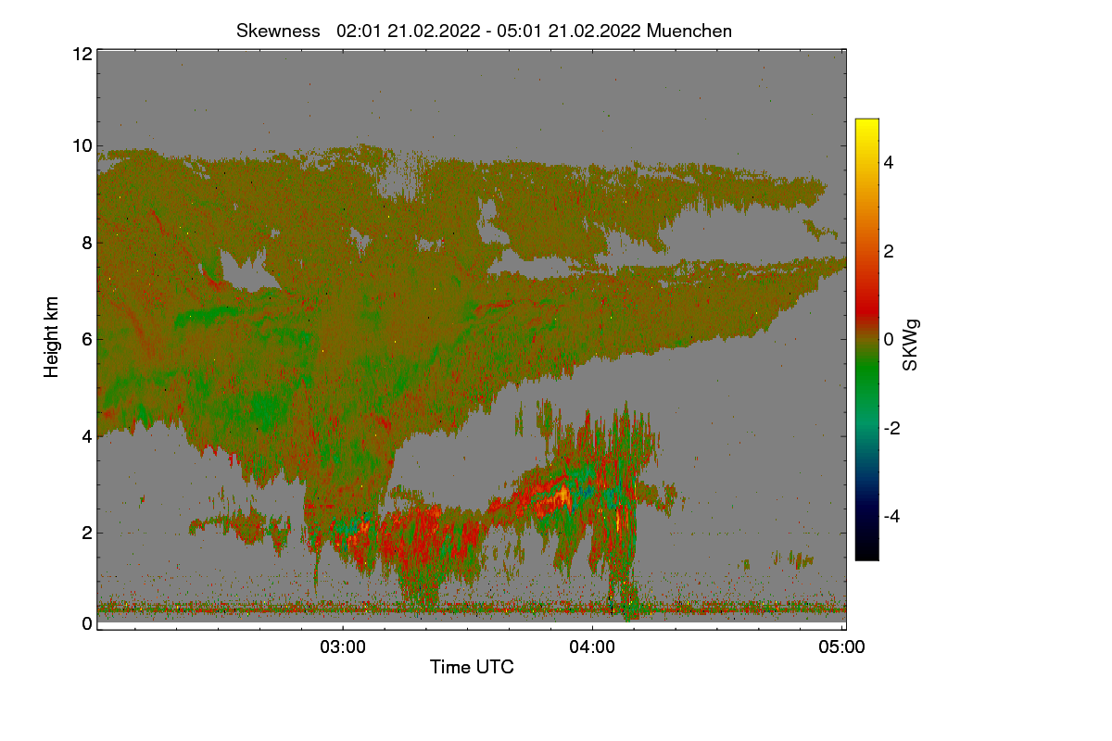Click the 04:00 time tick label
The image size is (1112, 741).
(x=592, y=647)
